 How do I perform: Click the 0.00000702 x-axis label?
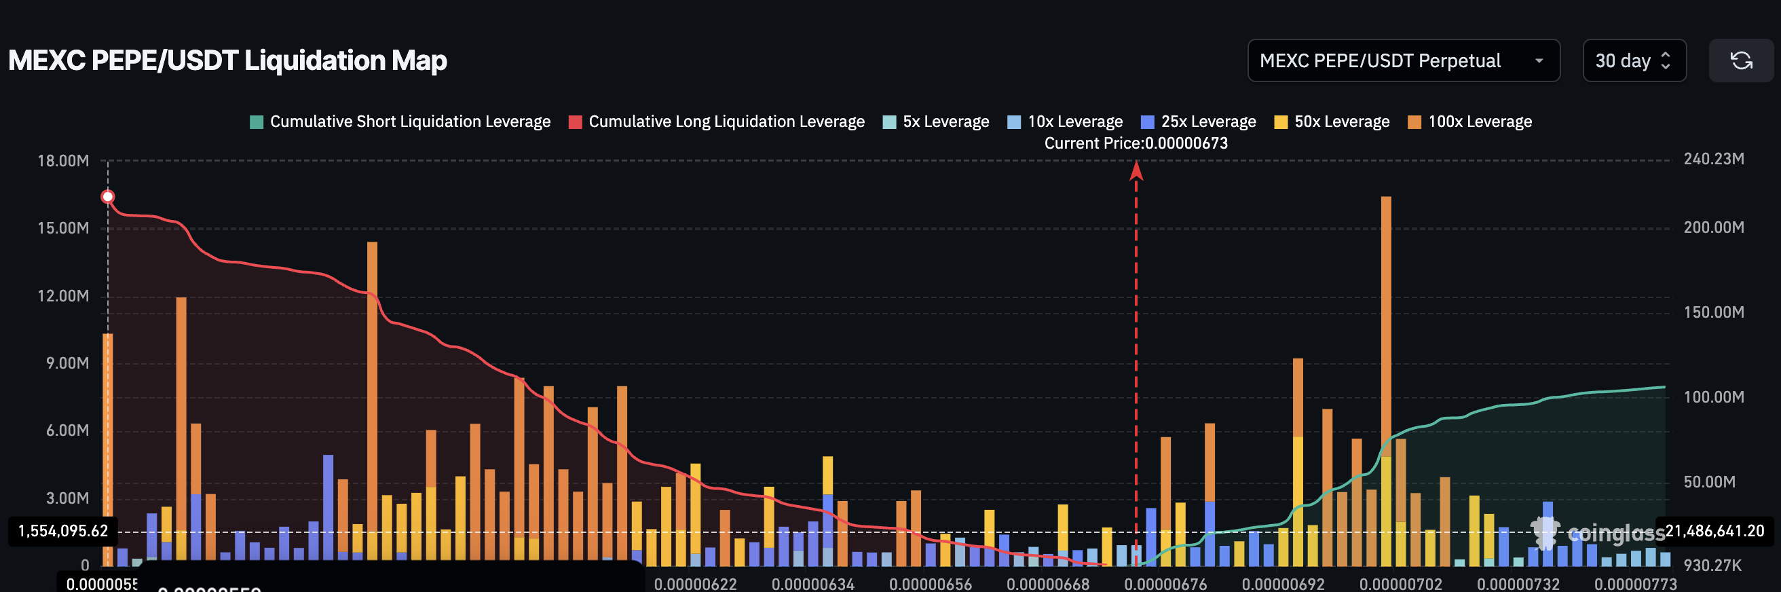1401,585
